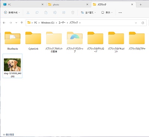Click the Paste clipboard icon
This screenshot has width=149, height=137.
tap(46, 13)
